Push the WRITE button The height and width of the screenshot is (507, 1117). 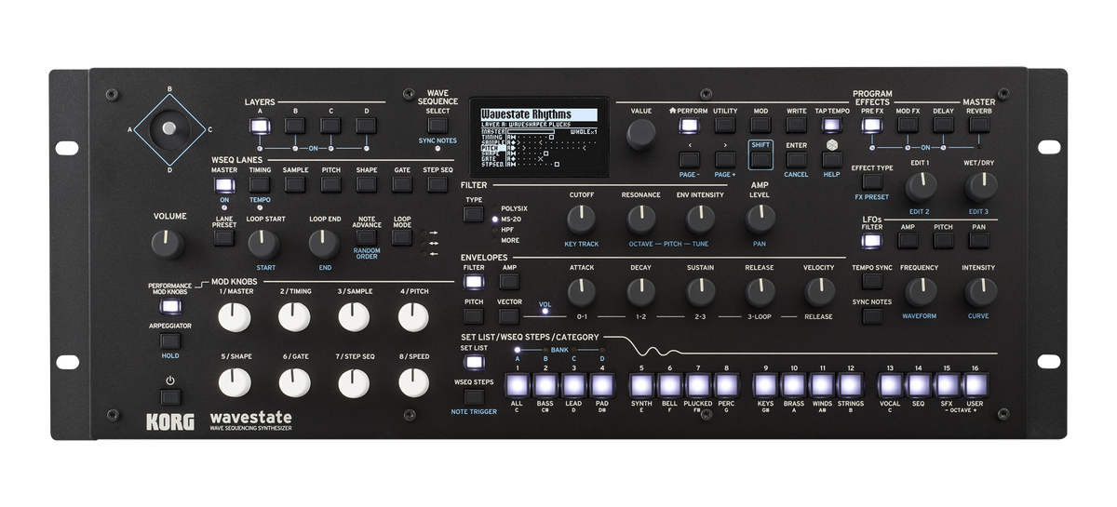[x=797, y=127]
